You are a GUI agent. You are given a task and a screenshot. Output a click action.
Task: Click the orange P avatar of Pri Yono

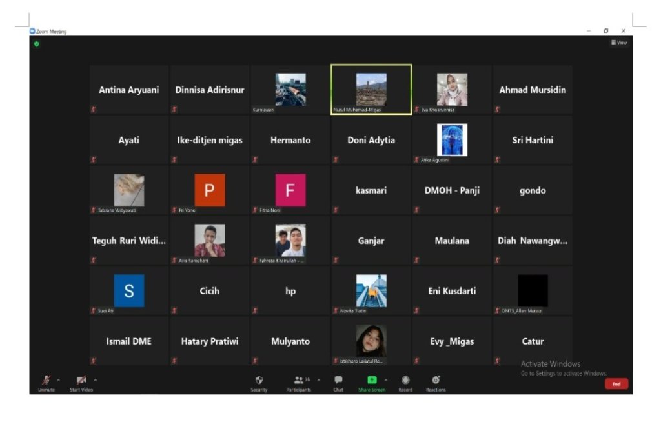click(210, 190)
